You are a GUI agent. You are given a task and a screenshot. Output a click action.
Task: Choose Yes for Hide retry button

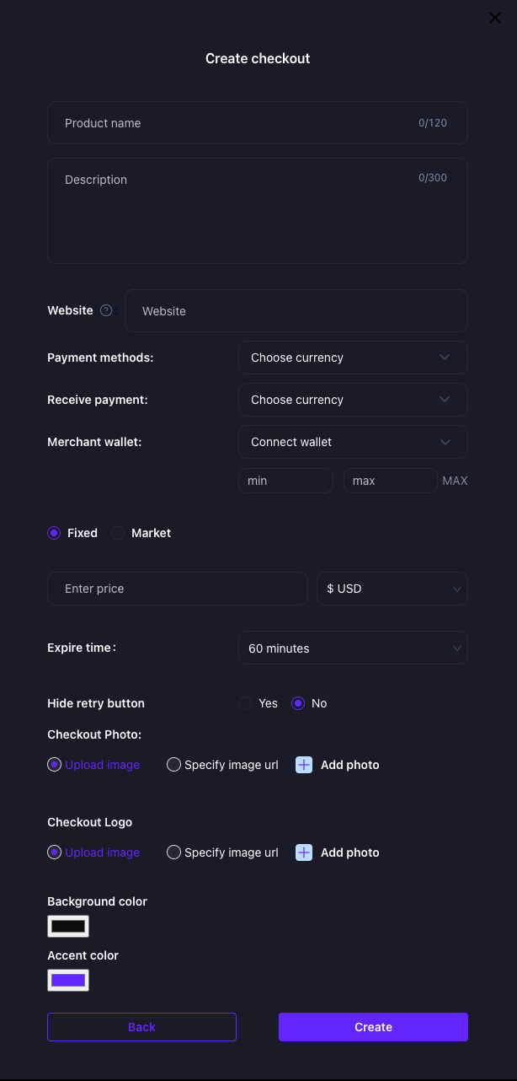245,703
